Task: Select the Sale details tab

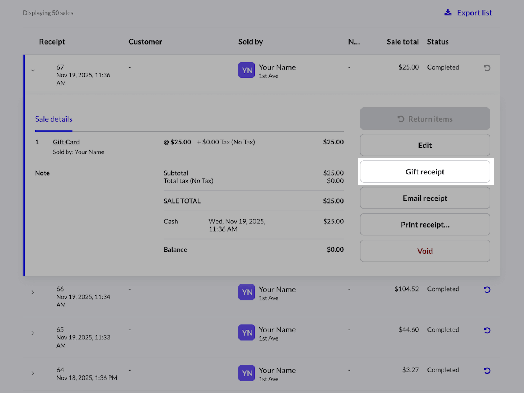Action: click(54, 119)
